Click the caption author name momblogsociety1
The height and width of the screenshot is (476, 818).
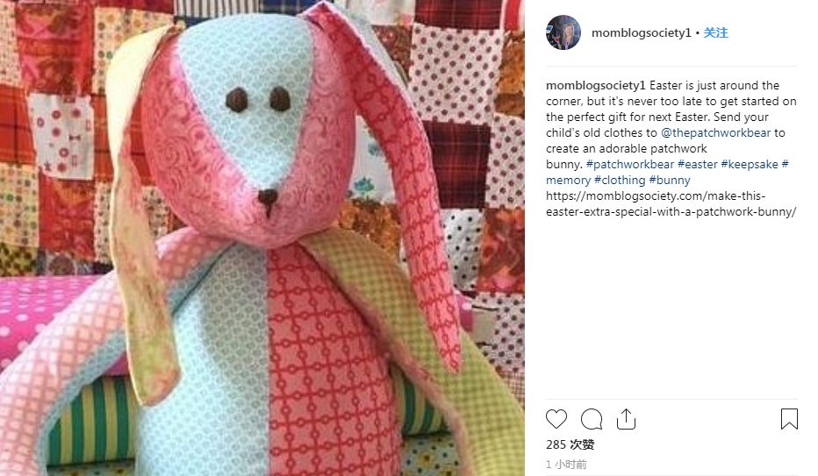596,85
